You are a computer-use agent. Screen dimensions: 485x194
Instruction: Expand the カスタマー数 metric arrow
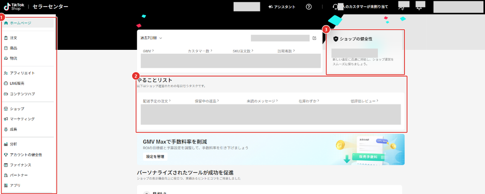[x=211, y=50]
